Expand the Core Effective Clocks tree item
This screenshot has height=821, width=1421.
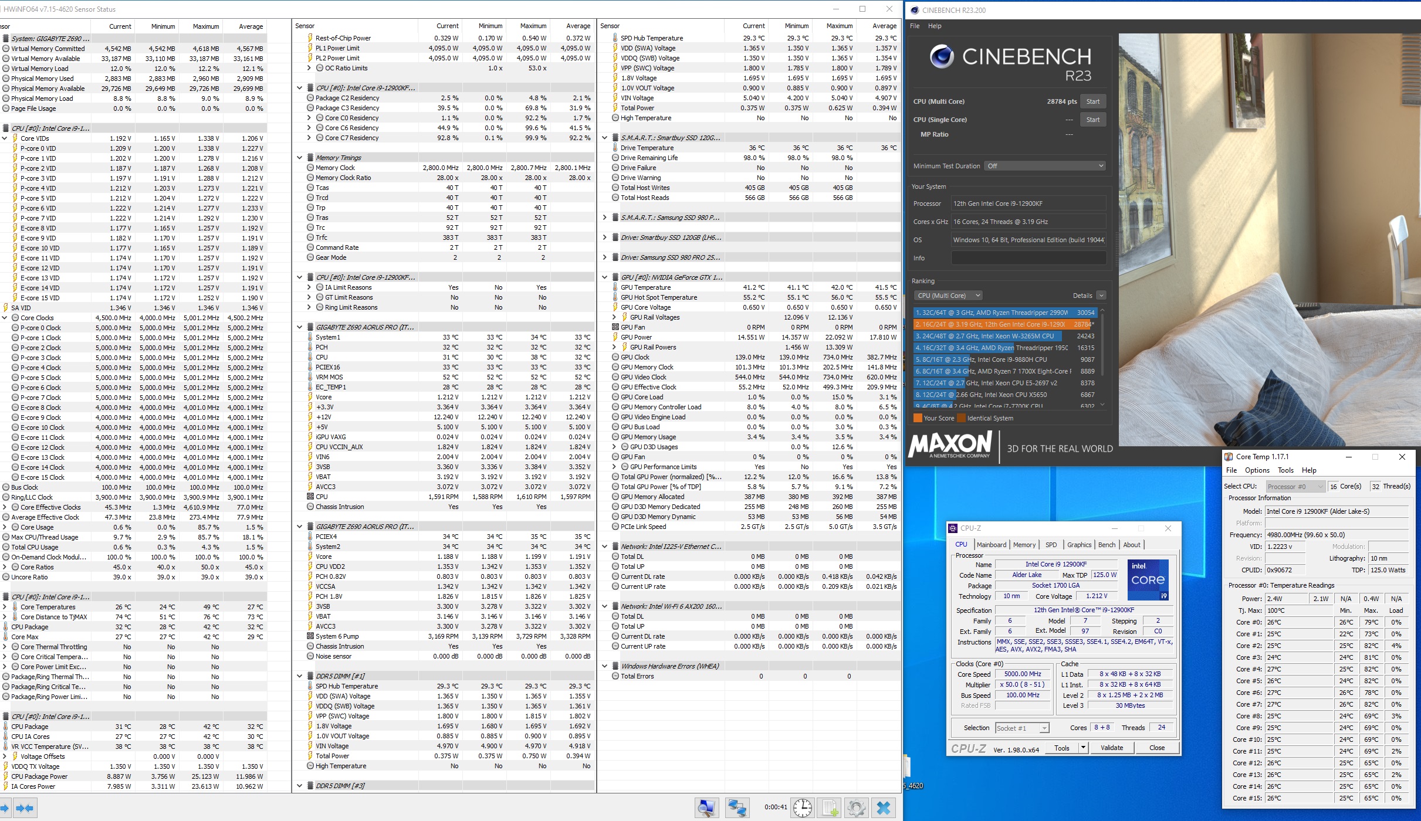(5, 507)
